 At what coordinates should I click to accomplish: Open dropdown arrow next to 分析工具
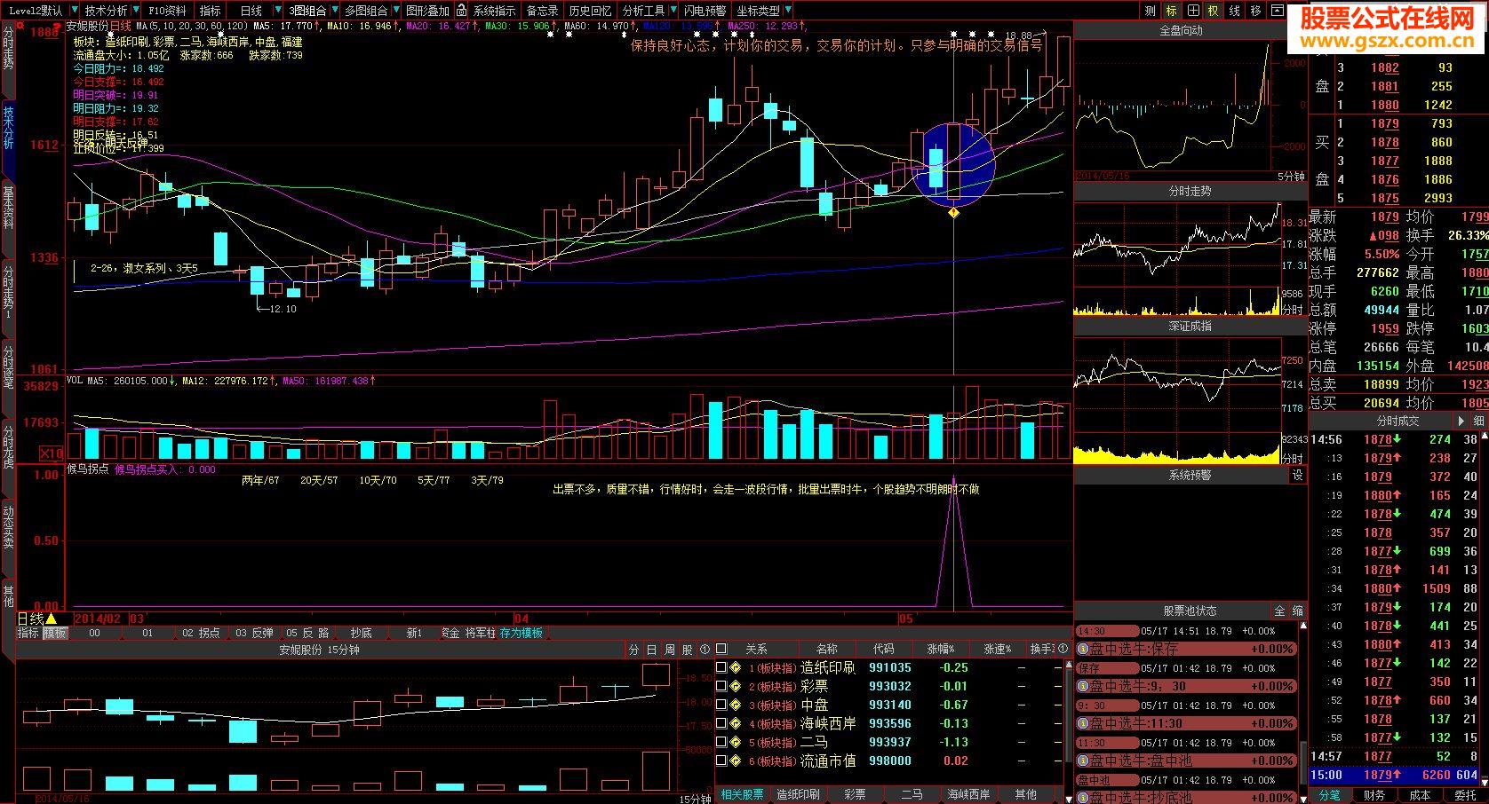673,12
